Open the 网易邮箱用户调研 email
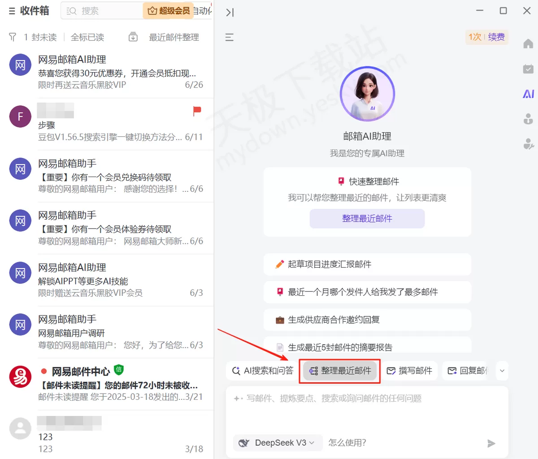This screenshot has width=538, height=459. [107, 332]
